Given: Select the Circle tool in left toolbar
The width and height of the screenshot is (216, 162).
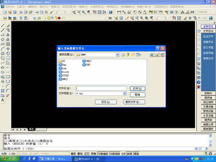Looking at the screenshot, I should coord(2,54).
